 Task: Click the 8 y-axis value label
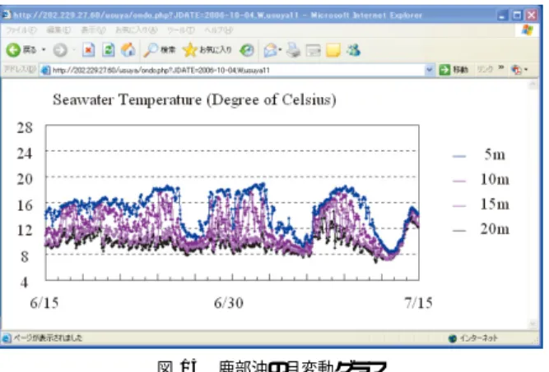coord(25,257)
